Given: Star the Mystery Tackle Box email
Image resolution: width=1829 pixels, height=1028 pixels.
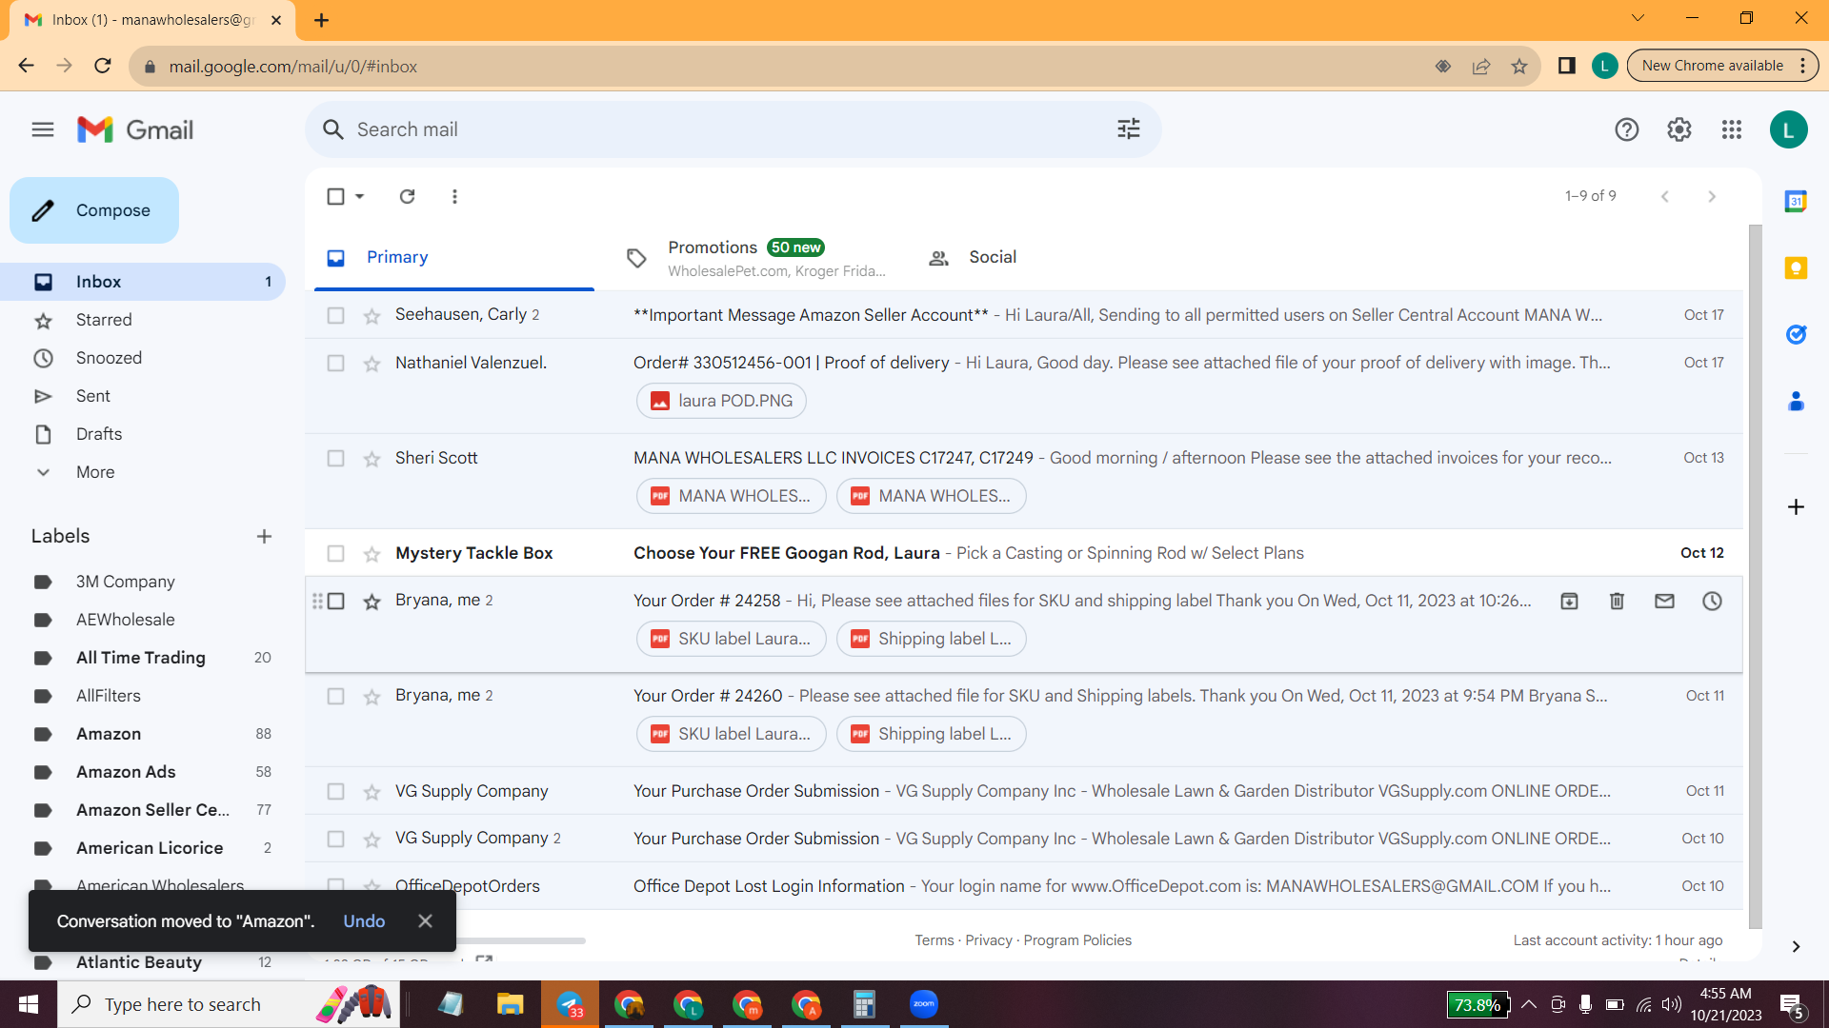Looking at the screenshot, I should click(x=372, y=553).
